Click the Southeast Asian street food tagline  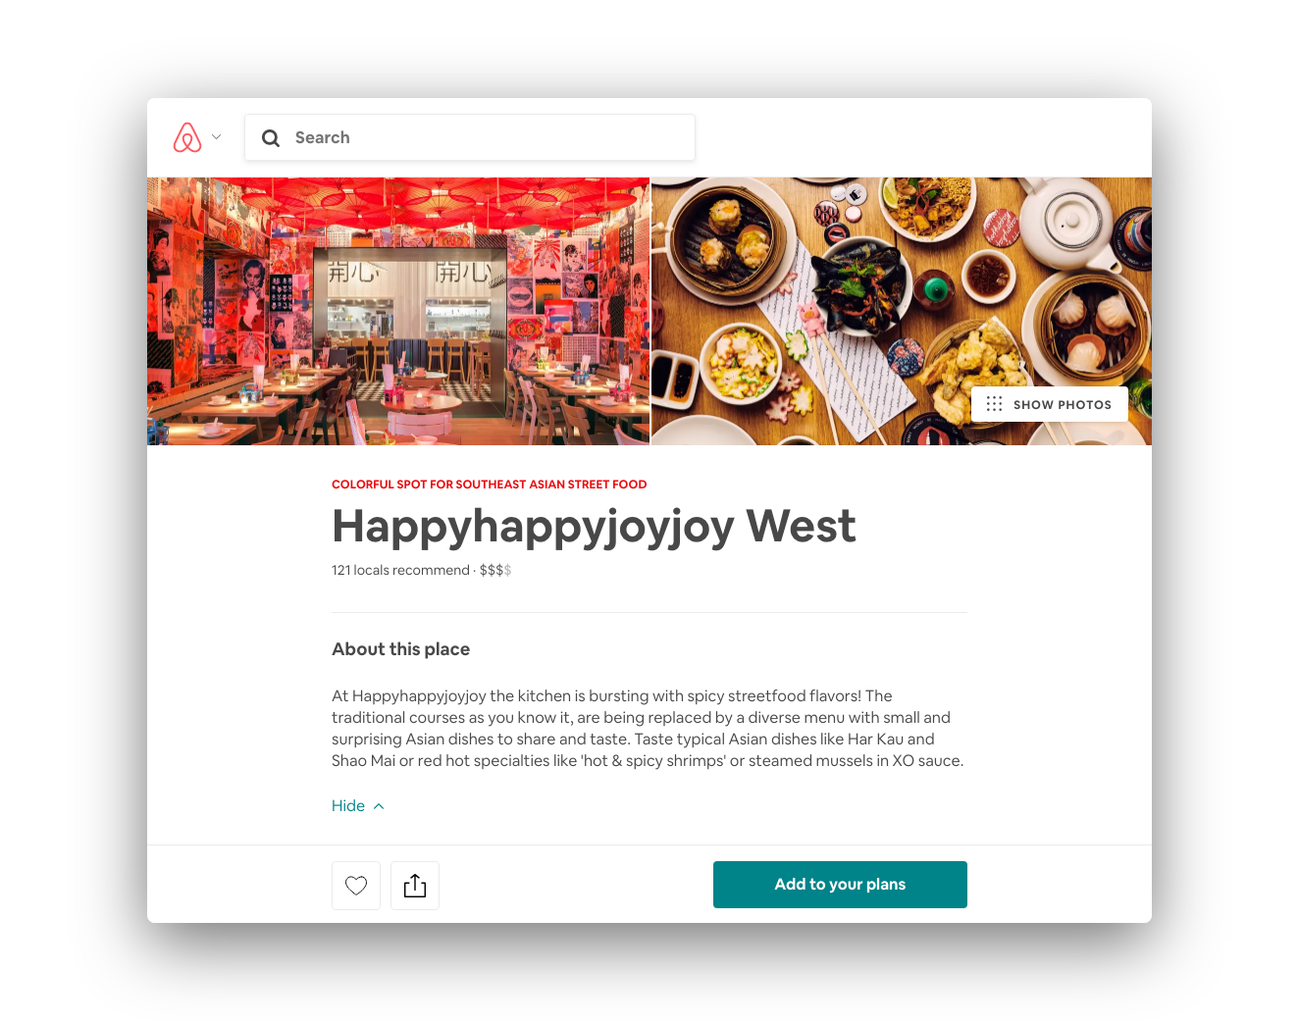click(490, 485)
